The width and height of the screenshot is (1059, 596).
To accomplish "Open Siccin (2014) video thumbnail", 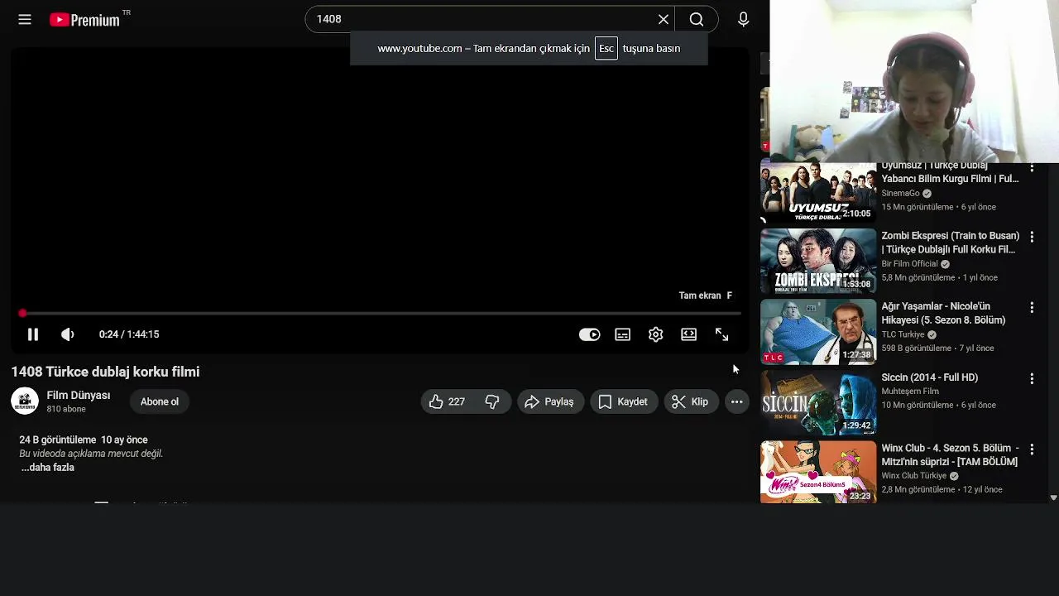I will point(818,403).
